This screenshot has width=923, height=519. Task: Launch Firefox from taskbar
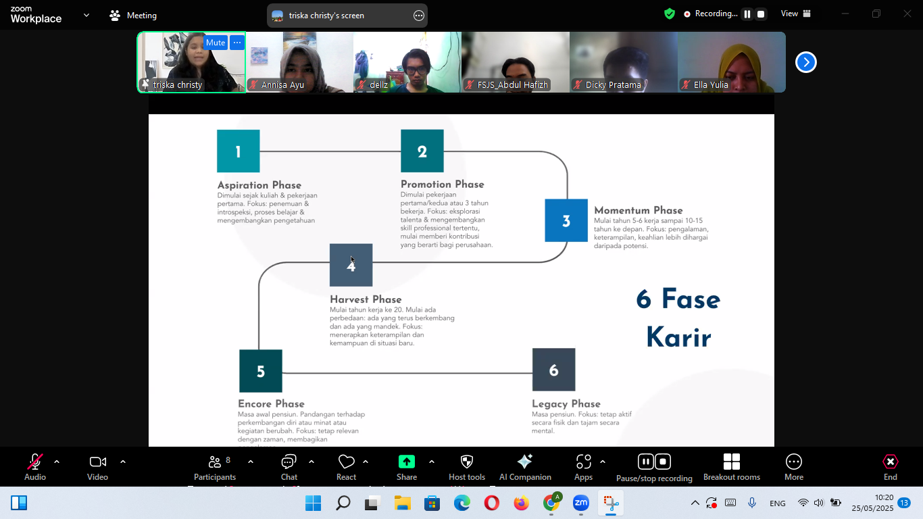click(522, 503)
